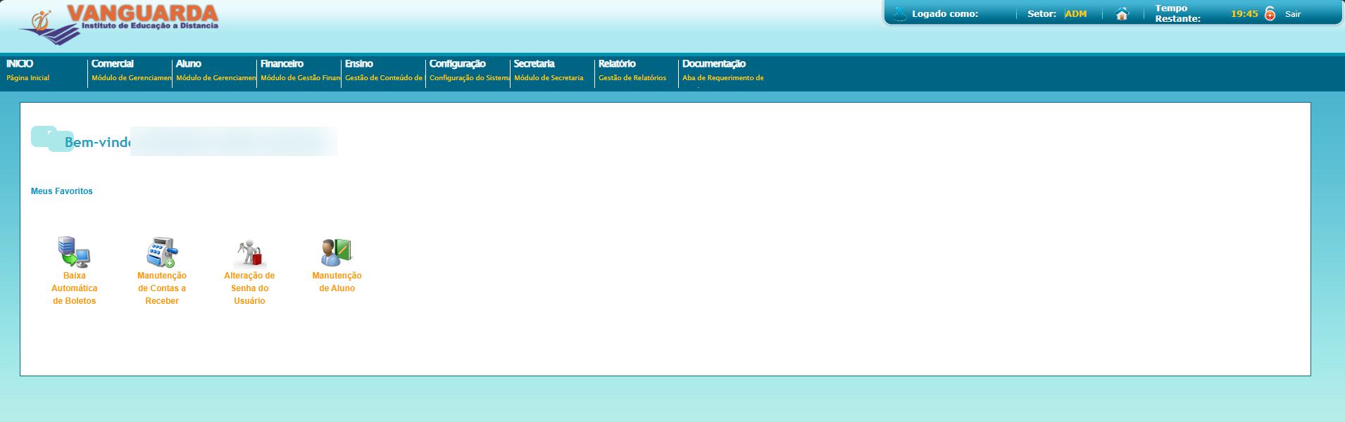Click the ADM sector field
Image resolution: width=1345 pixels, height=422 pixels.
[x=1076, y=14]
